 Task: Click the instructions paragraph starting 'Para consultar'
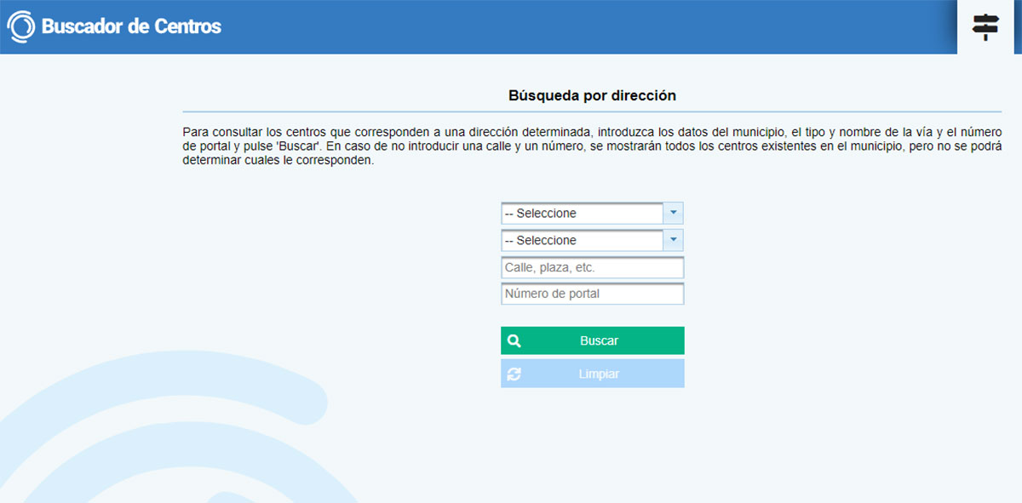click(592, 146)
